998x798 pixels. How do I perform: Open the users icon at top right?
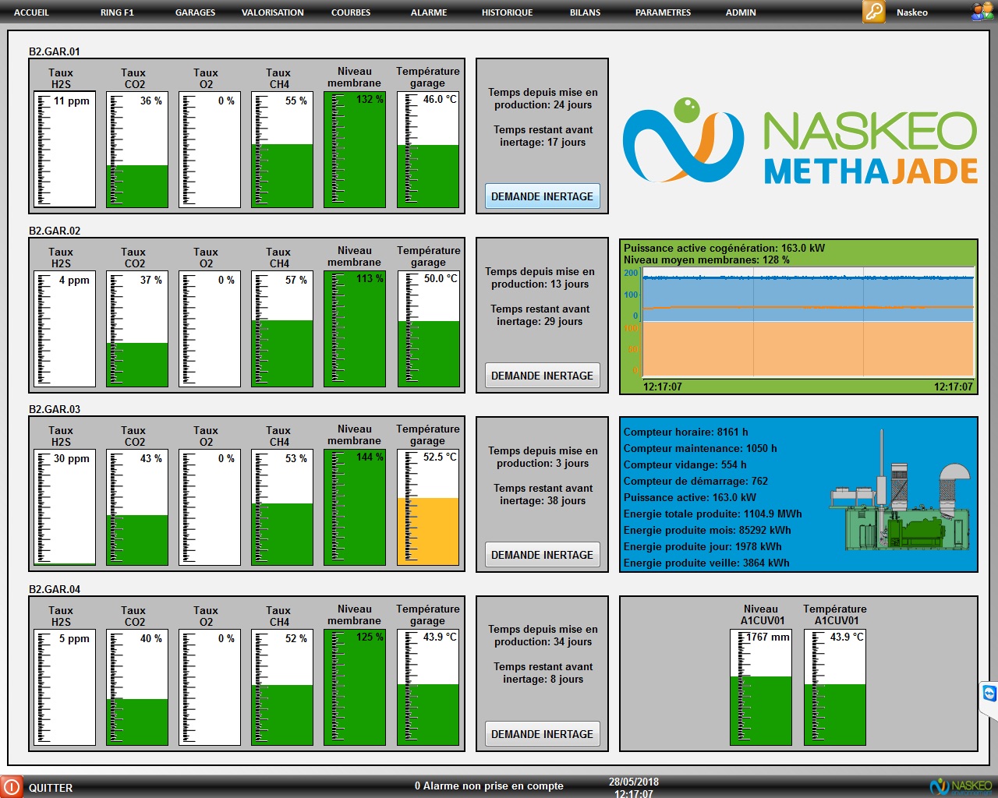pyautogui.click(x=982, y=12)
